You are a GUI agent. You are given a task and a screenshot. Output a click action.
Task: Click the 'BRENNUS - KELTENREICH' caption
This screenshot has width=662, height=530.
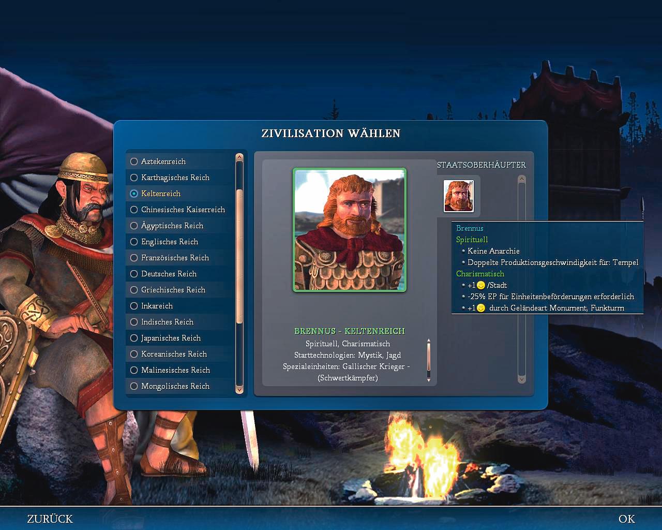[350, 331]
